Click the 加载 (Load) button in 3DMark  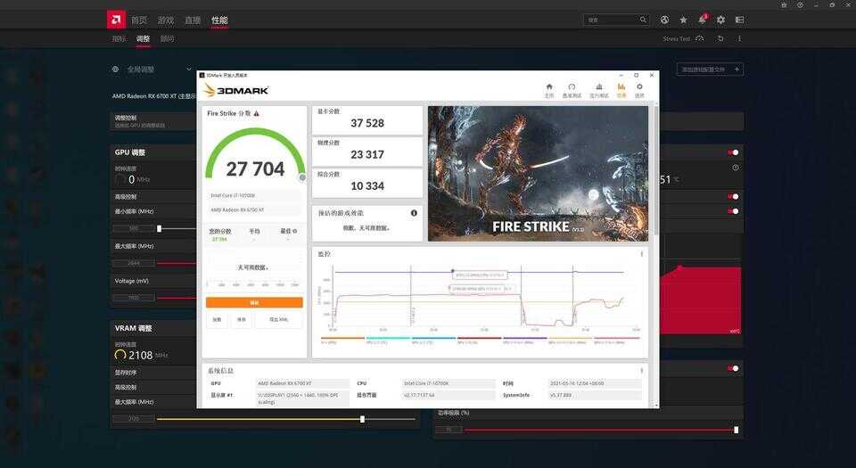(x=218, y=320)
